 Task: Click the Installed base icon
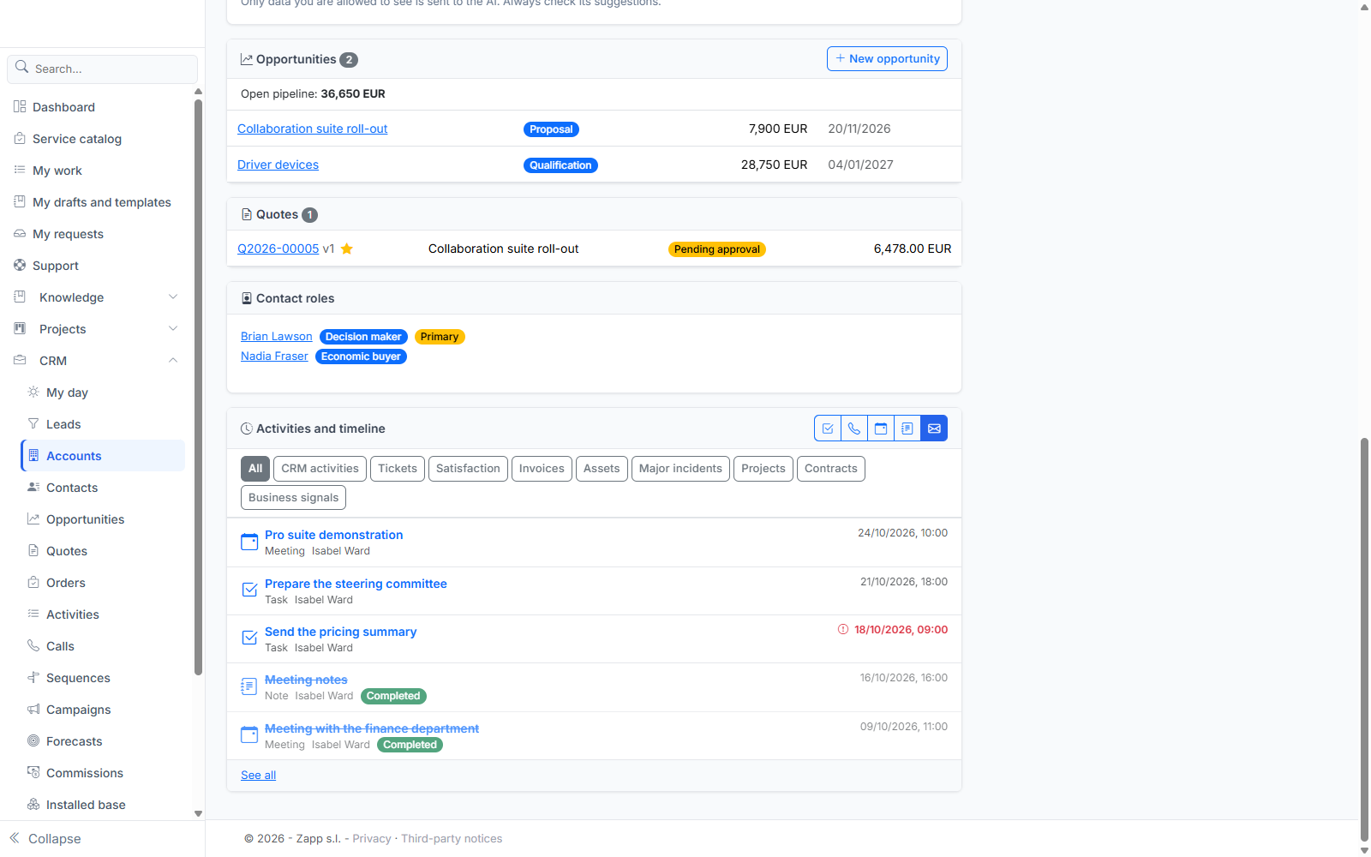pos(33,804)
